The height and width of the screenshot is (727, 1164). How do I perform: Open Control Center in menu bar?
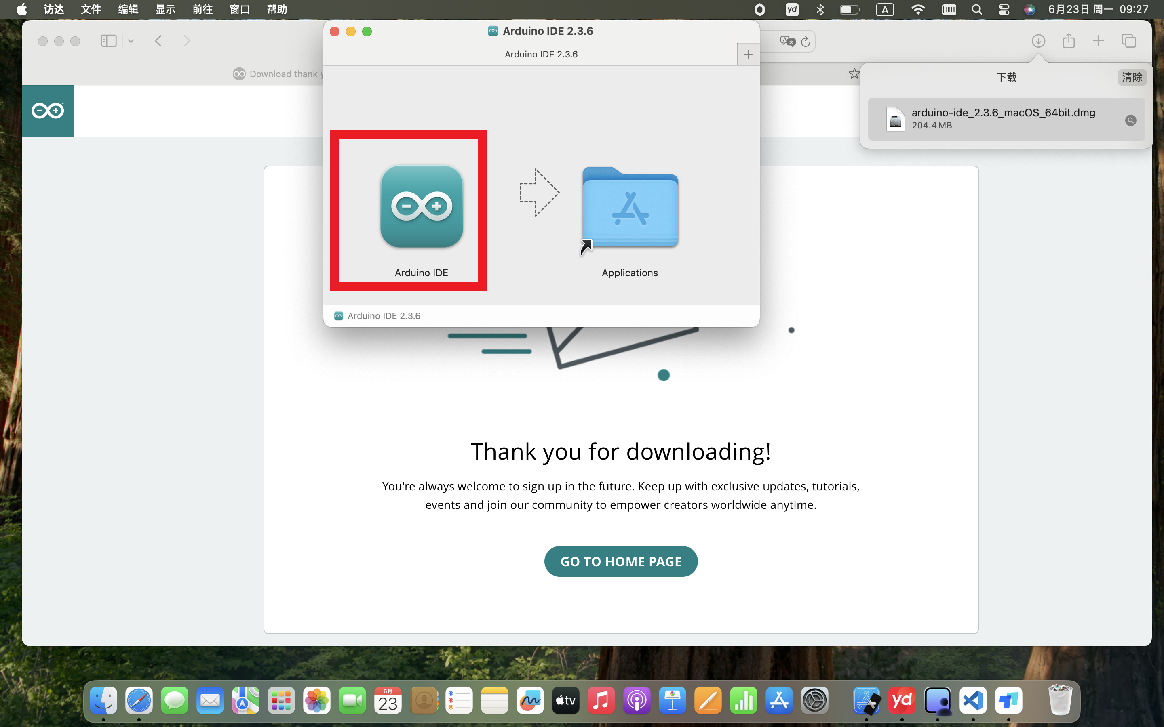(x=1004, y=10)
